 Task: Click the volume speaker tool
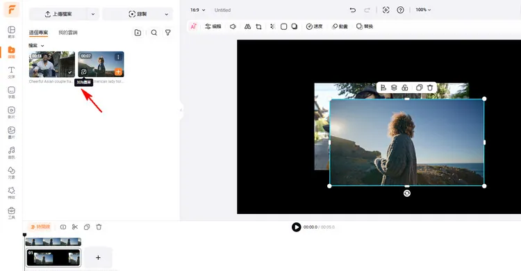pos(233,26)
